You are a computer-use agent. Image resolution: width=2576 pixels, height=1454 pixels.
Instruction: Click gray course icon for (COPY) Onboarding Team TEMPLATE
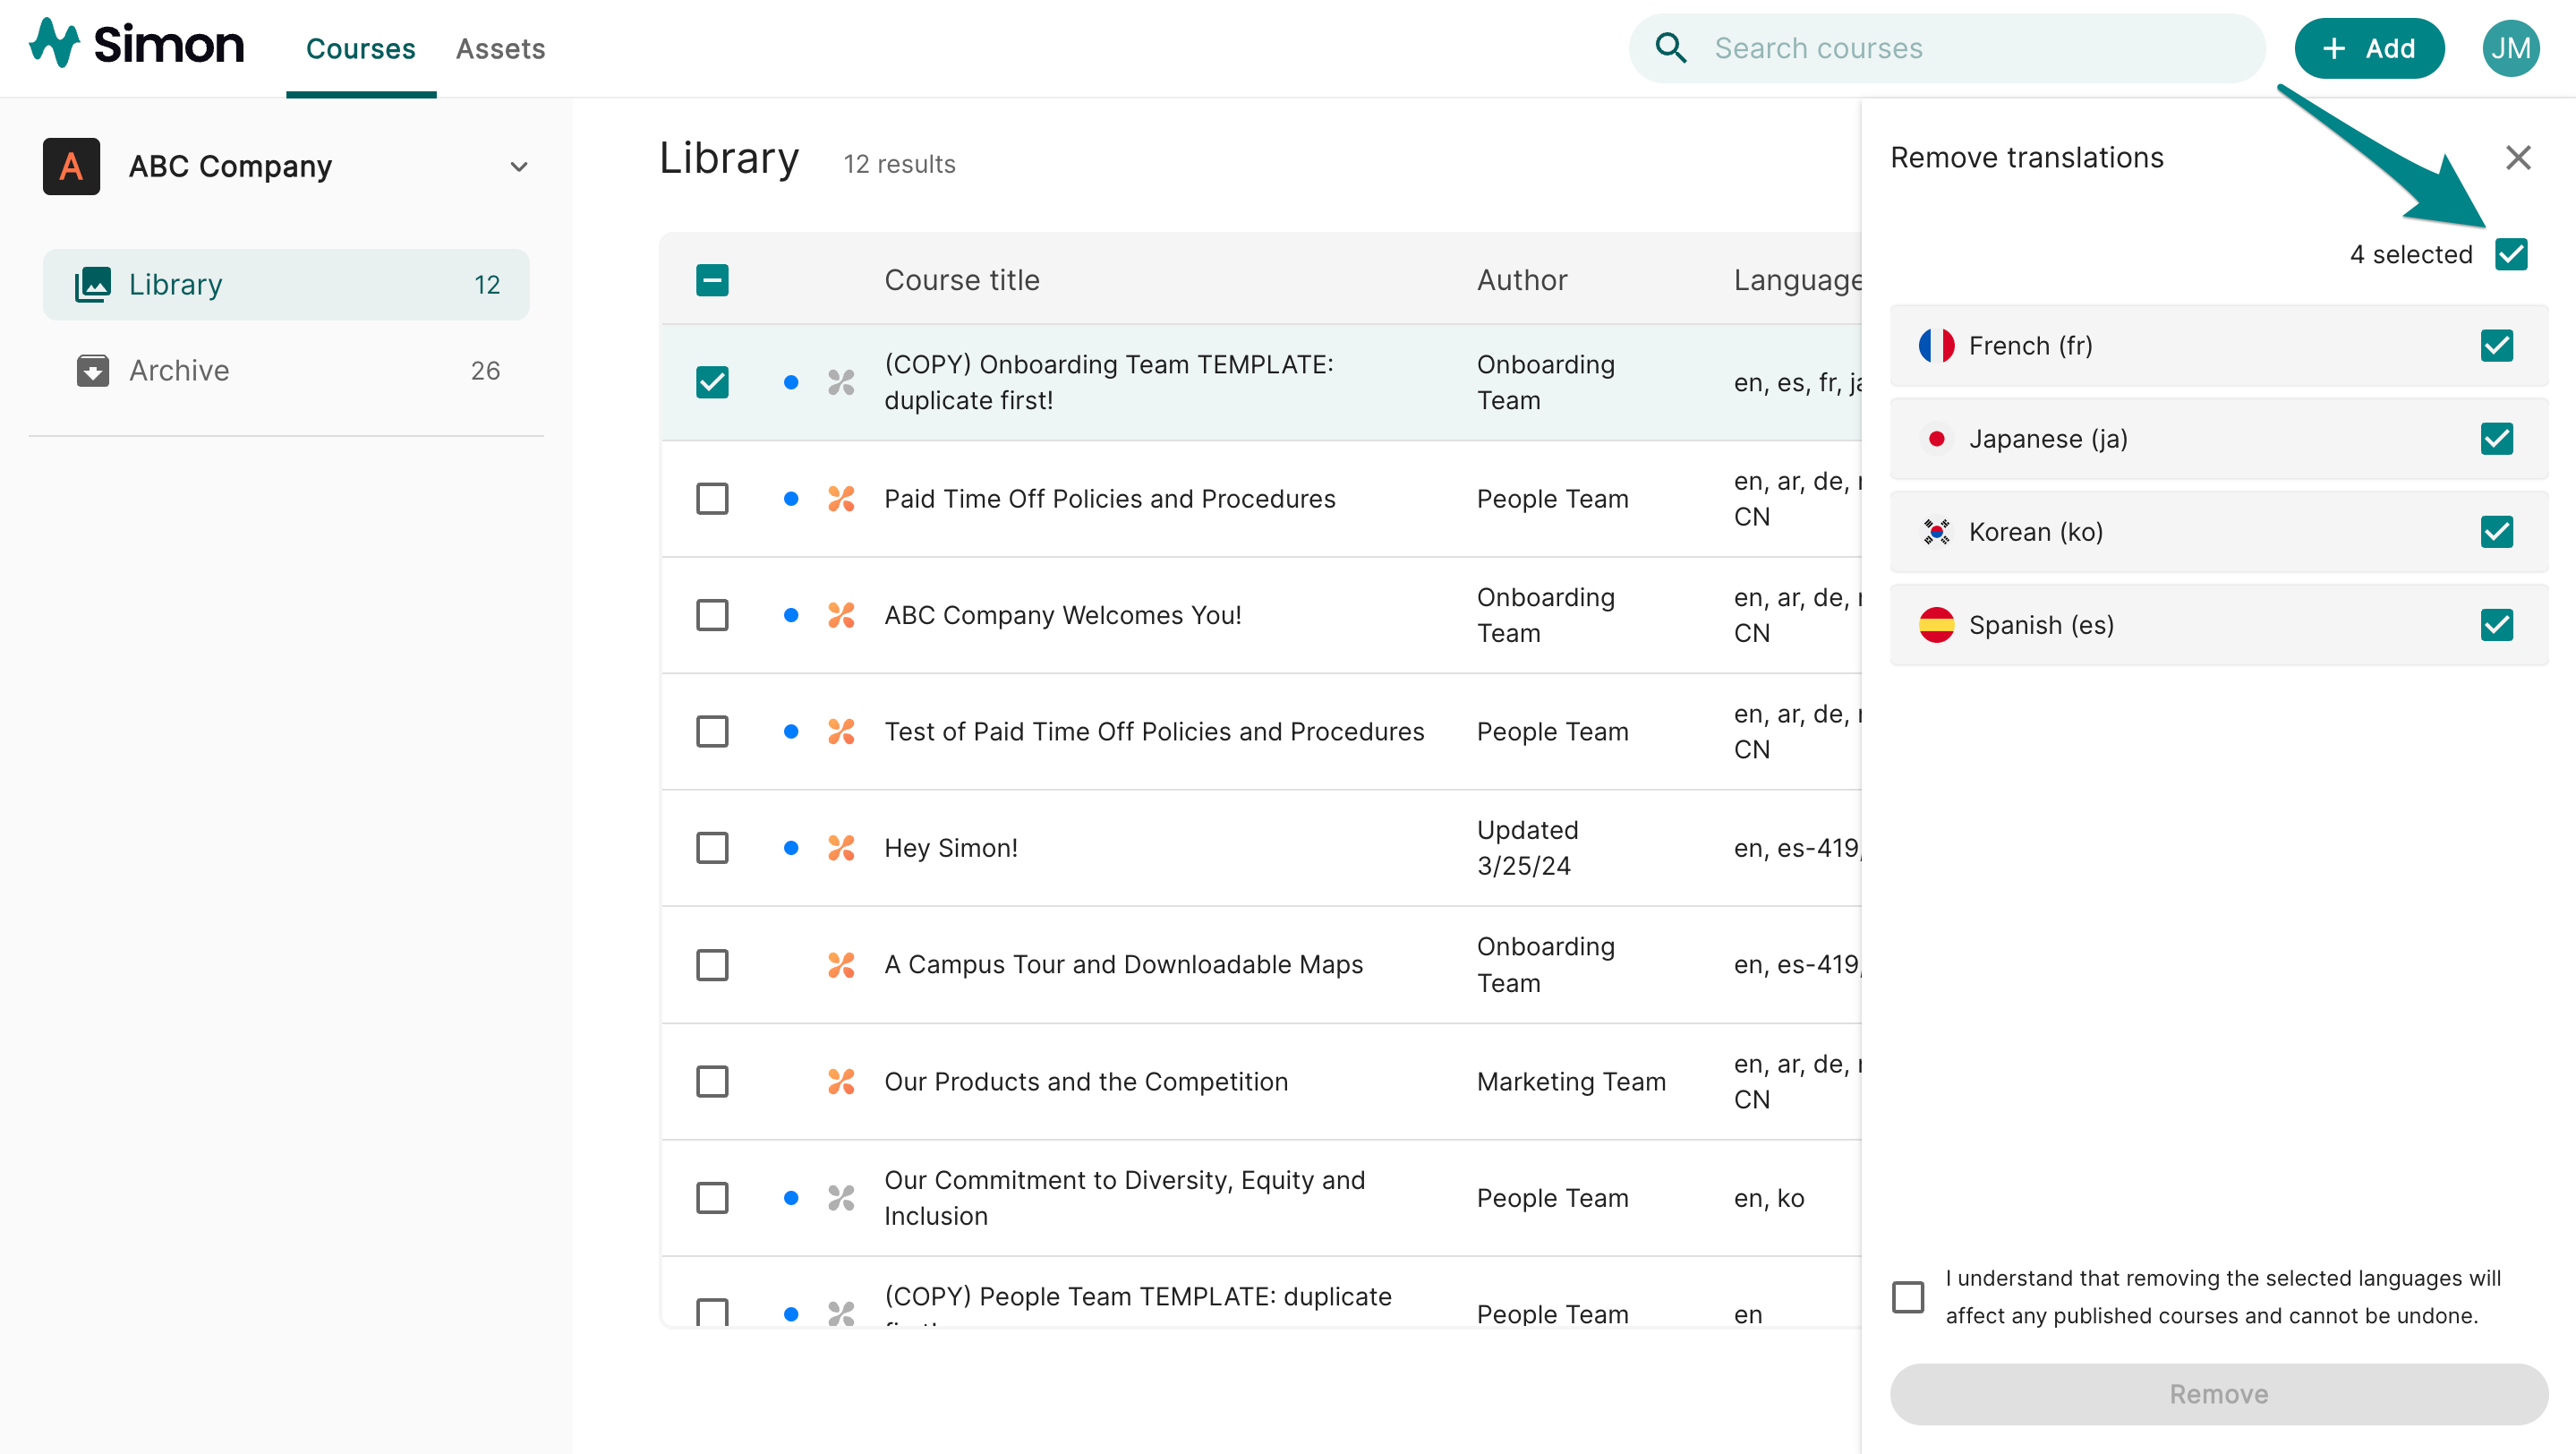pyautogui.click(x=841, y=381)
